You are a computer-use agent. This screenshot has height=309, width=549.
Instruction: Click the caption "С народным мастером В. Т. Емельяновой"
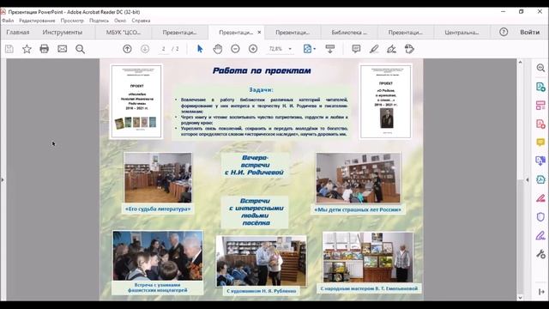click(369, 288)
